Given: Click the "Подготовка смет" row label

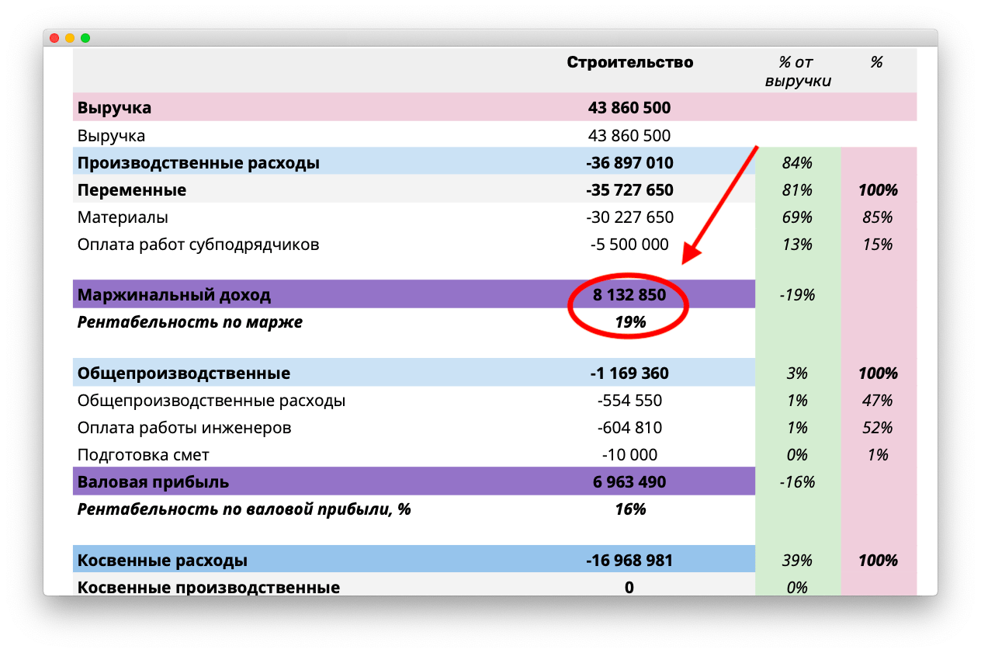Looking at the screenshot, I should coord(143,455).
